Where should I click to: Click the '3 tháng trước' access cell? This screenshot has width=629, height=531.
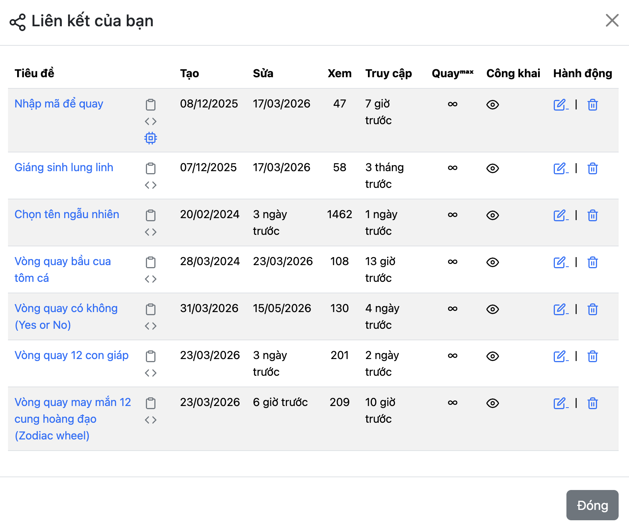click(385, 176)
